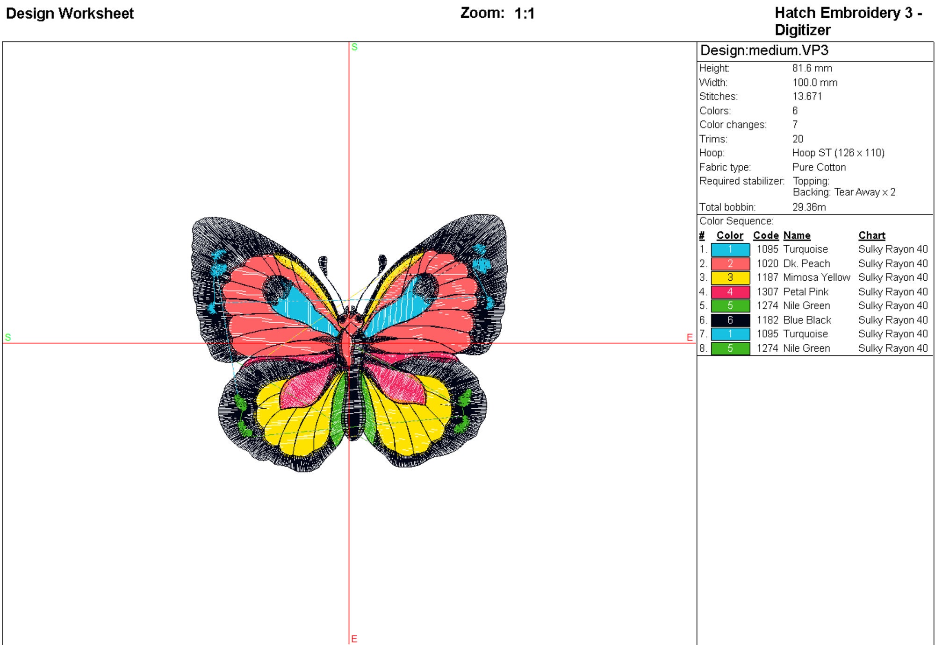Click the Chart column header

[871, 235]
